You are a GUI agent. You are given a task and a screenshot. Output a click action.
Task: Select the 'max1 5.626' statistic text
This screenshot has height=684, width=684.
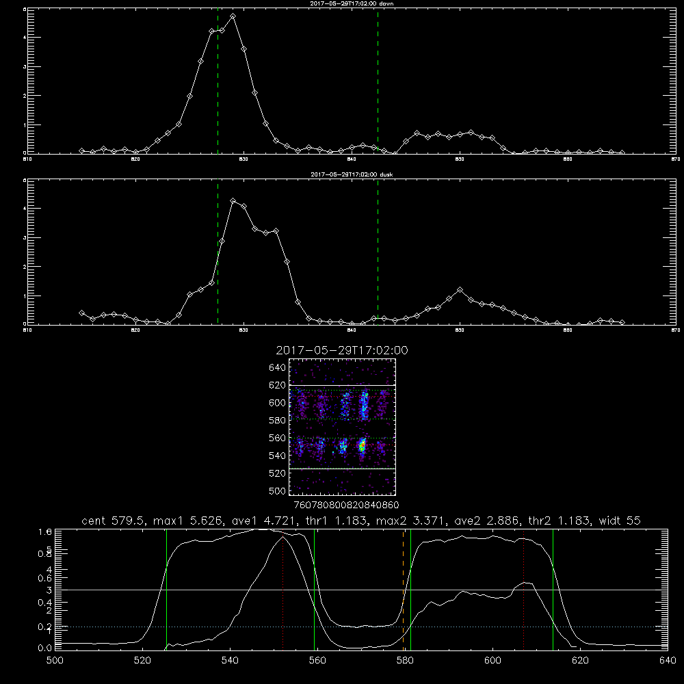click(x=188, y=521)
